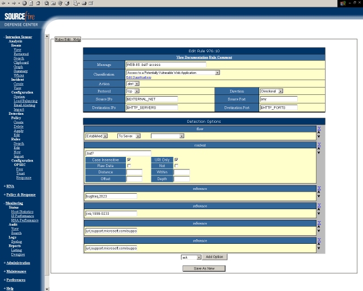Click the content pattern field showing .bat?

(119, 153)
